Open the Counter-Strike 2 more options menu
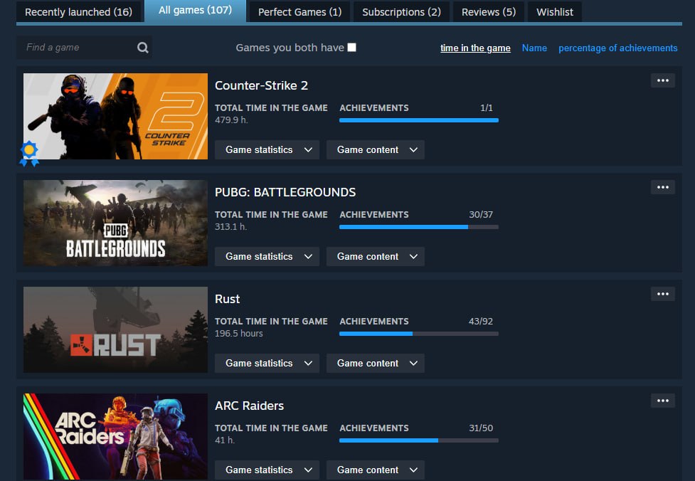This screenshot has height=481, width=695. [x=663, y=80]
